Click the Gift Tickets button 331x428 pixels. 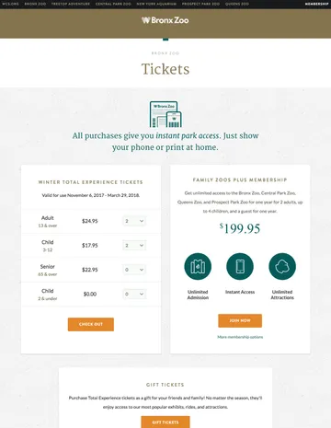[x=165, y=422]
